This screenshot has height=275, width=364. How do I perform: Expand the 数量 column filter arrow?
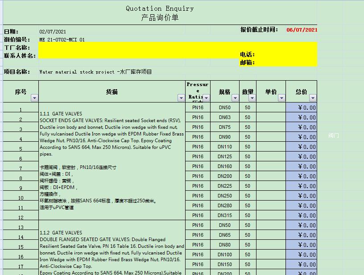pos(252,98)
